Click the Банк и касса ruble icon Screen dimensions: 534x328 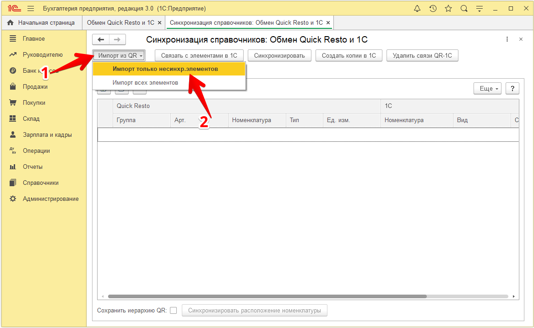pyautogui.click(x=13, y=70)
